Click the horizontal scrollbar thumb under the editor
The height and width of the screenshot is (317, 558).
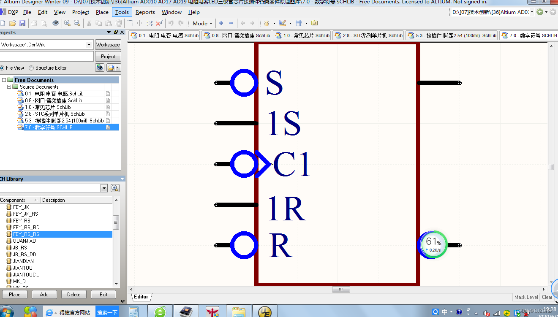click(341, 290)
